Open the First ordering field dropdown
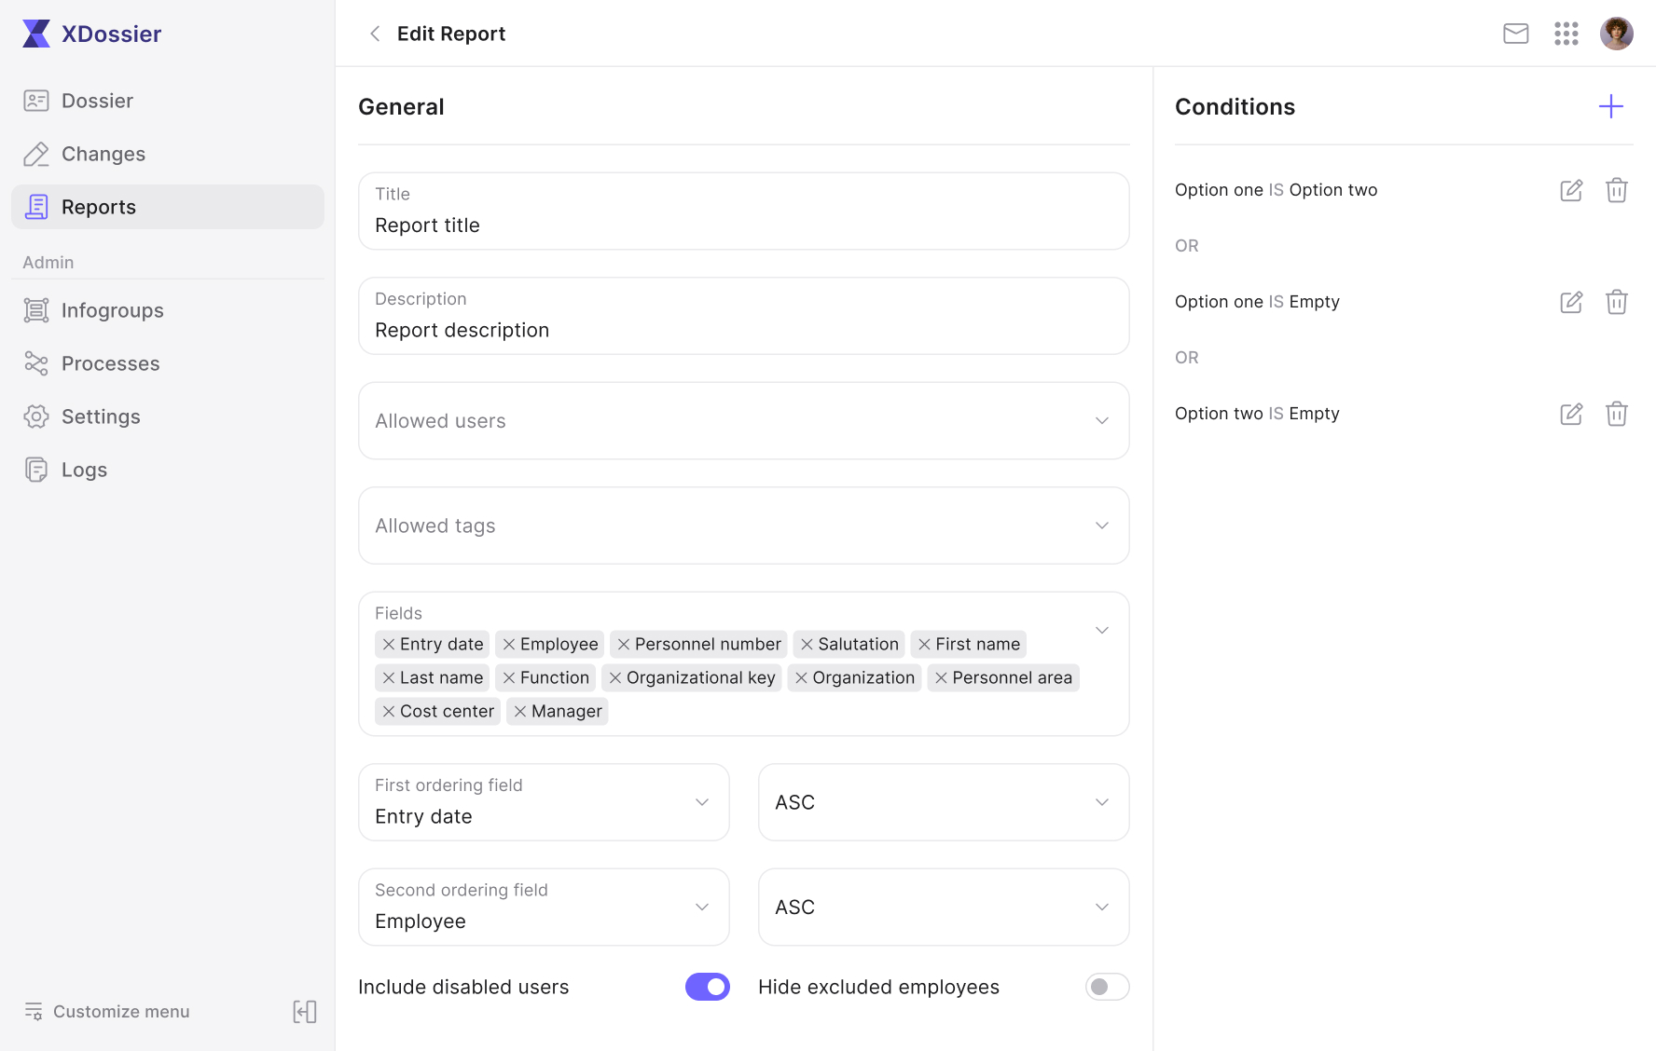The width and height of the screenshot is (1656, 1051). click(x=544, y=802)
